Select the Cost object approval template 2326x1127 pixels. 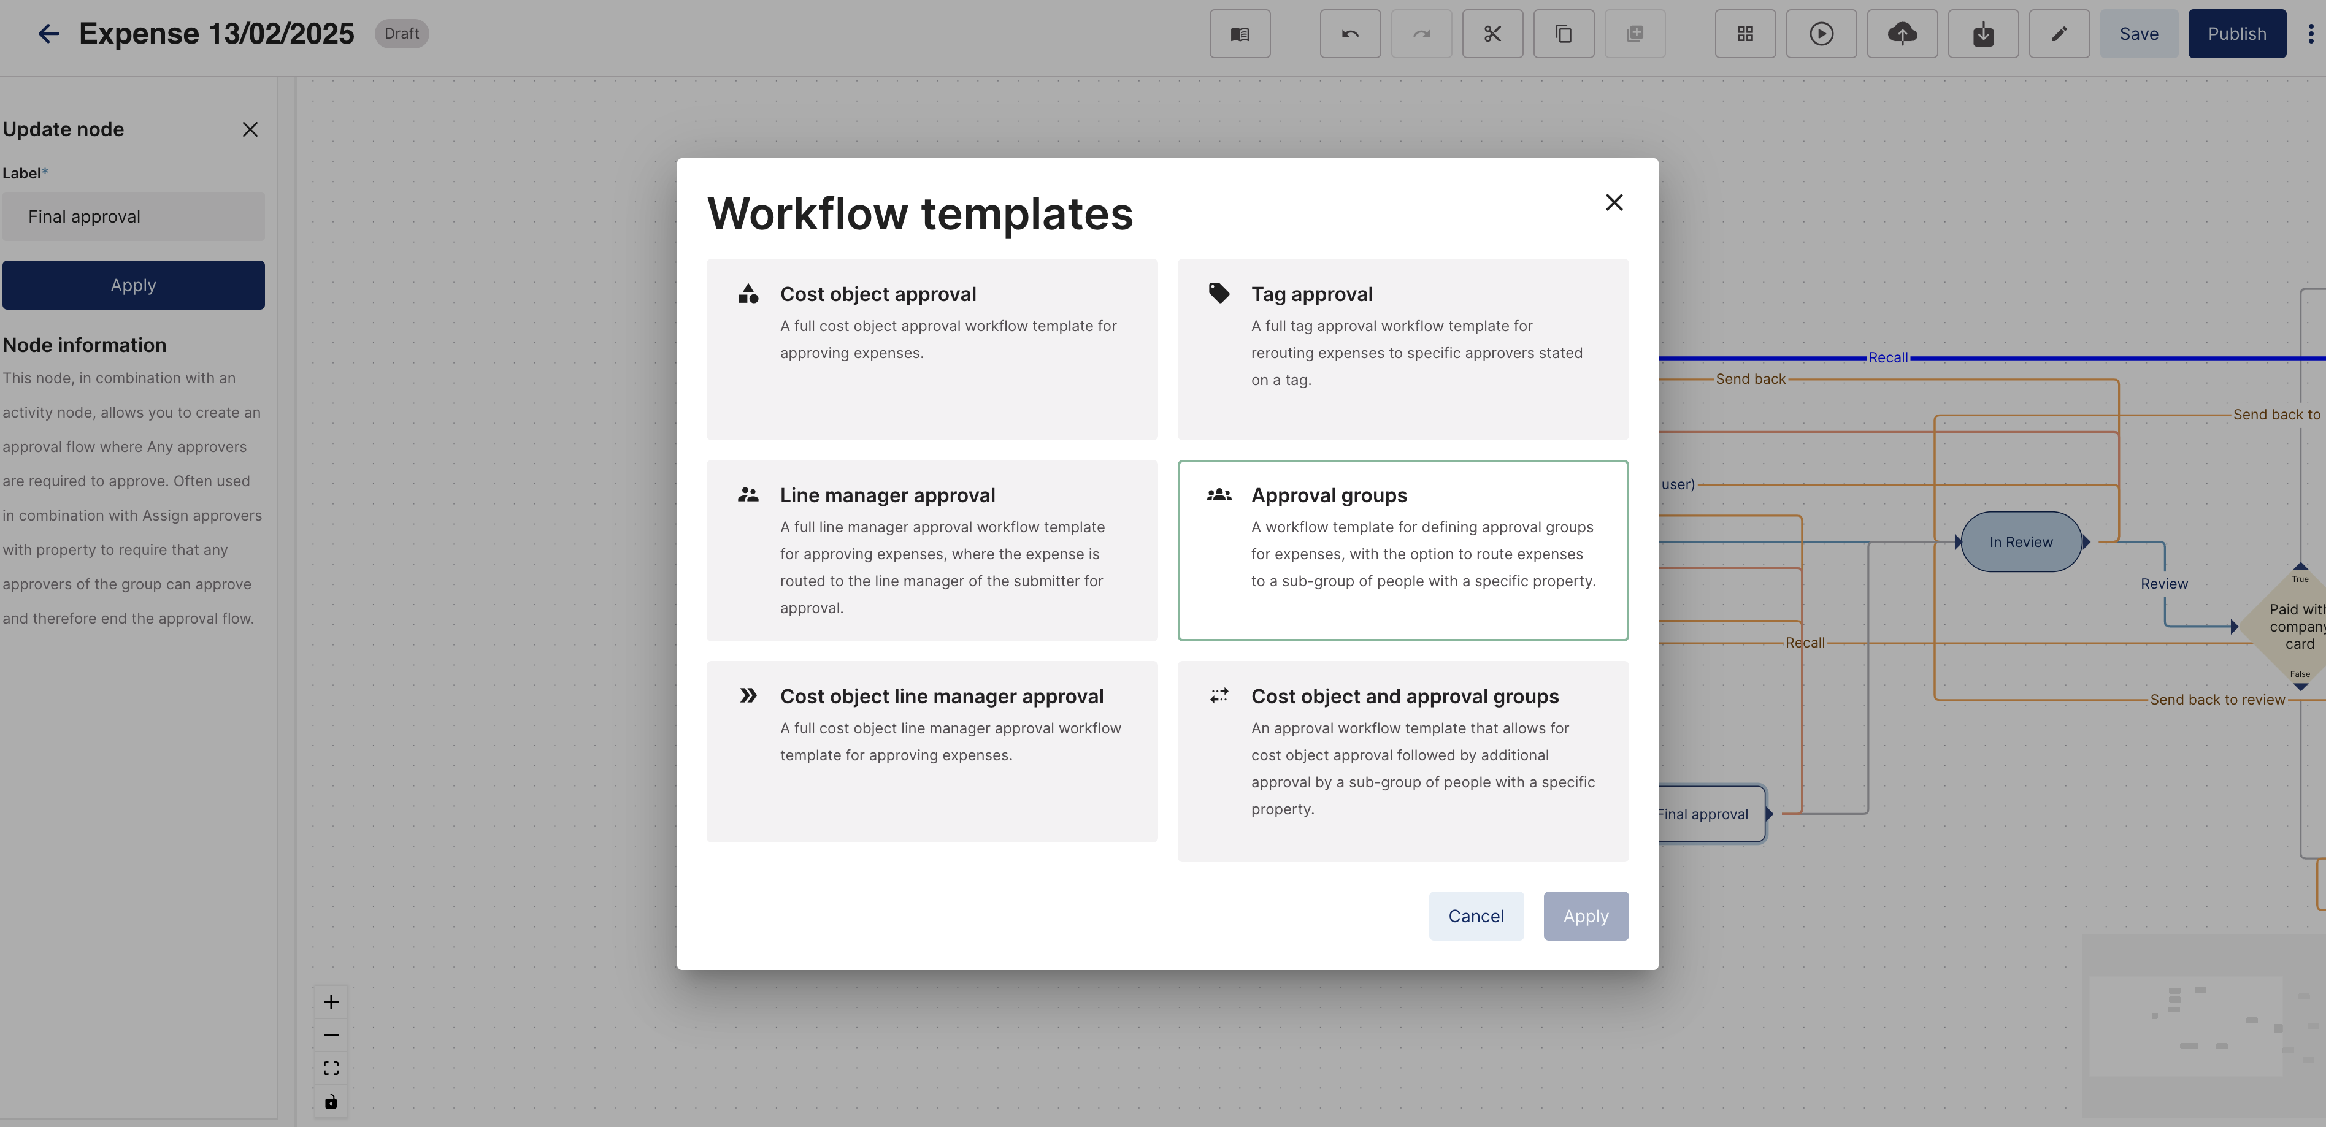point(932,350)
